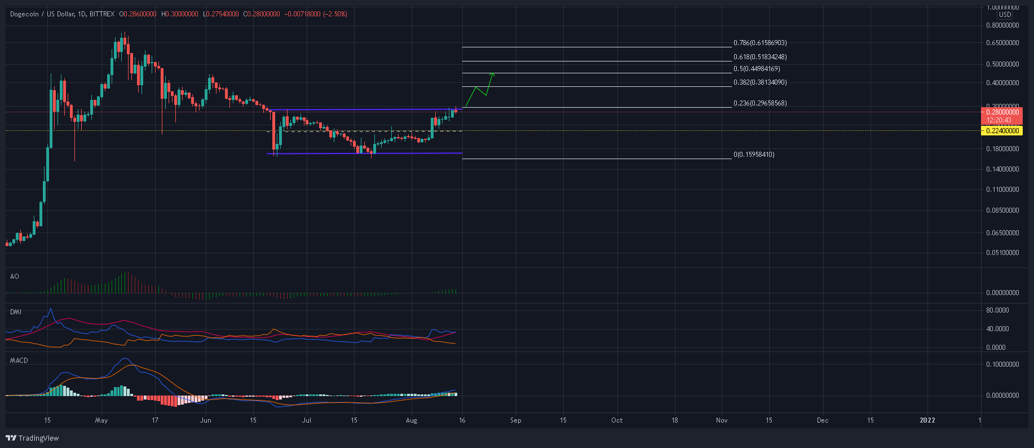Click the 0.11000000 price axis label
Screen dimensions: 1034x448
click(x=1002, y=190)
